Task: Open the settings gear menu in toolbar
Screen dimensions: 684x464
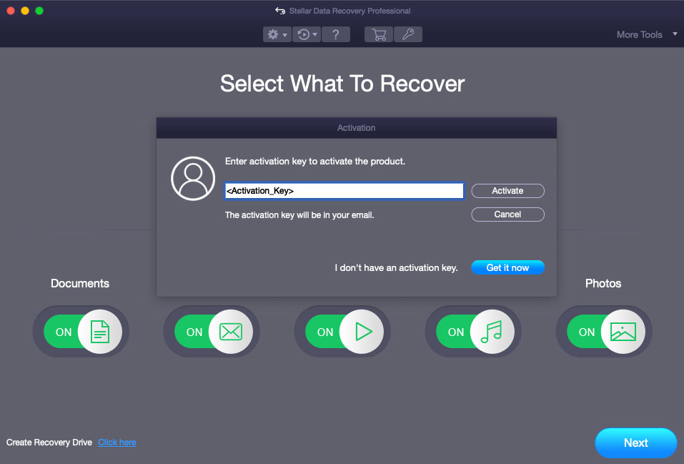Action: coord(277,34)
